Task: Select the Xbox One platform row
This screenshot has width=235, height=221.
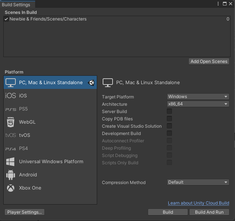Action: click(50, 188)
